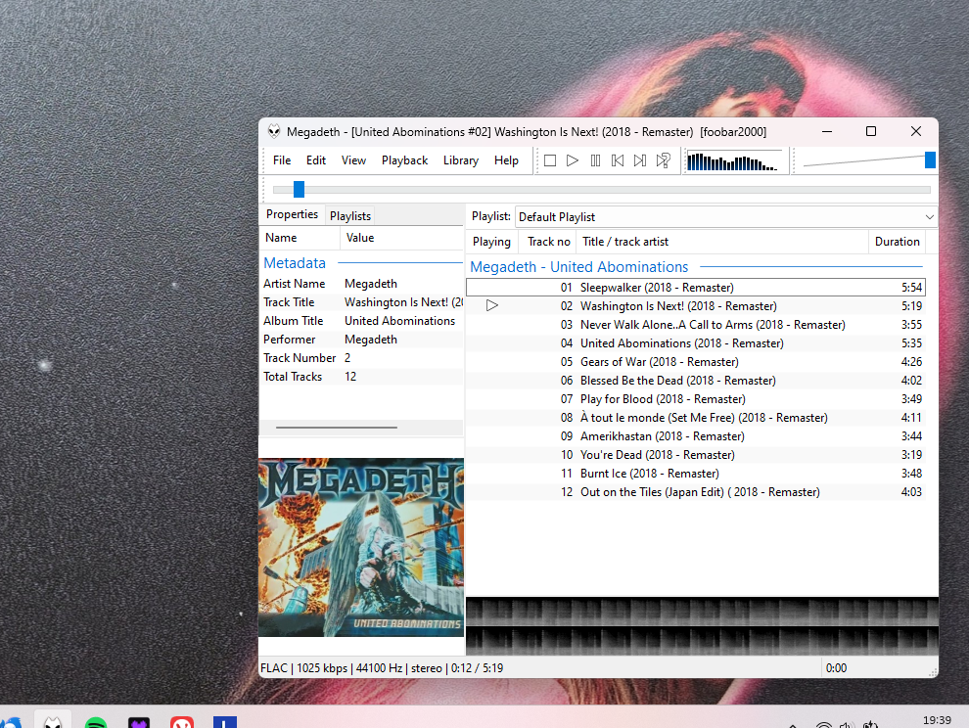Select track 12 Out on the Tiles

point(696,492)
